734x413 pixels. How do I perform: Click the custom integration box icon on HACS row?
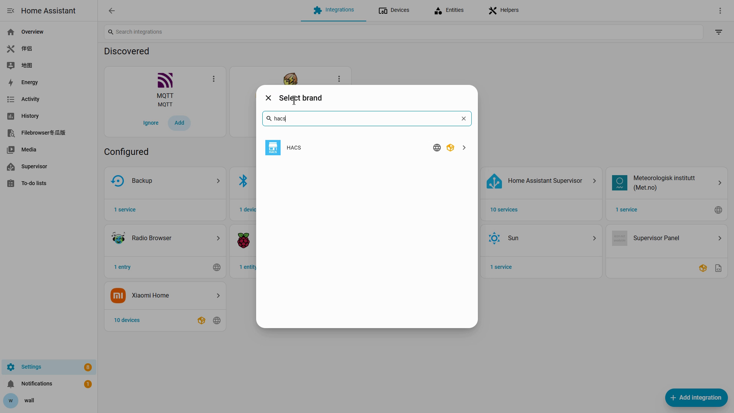click(x=450, y=148)
